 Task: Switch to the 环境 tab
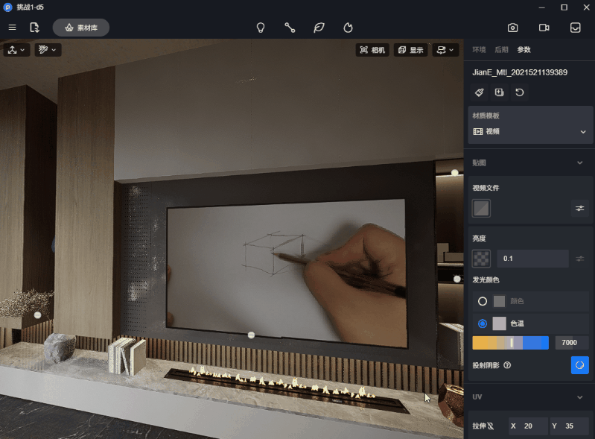479,50
